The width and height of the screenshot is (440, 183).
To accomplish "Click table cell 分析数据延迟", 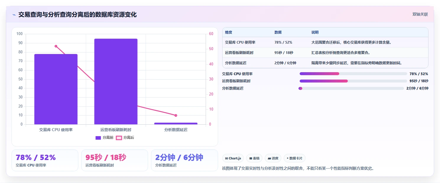I will (x=236, y=63).
